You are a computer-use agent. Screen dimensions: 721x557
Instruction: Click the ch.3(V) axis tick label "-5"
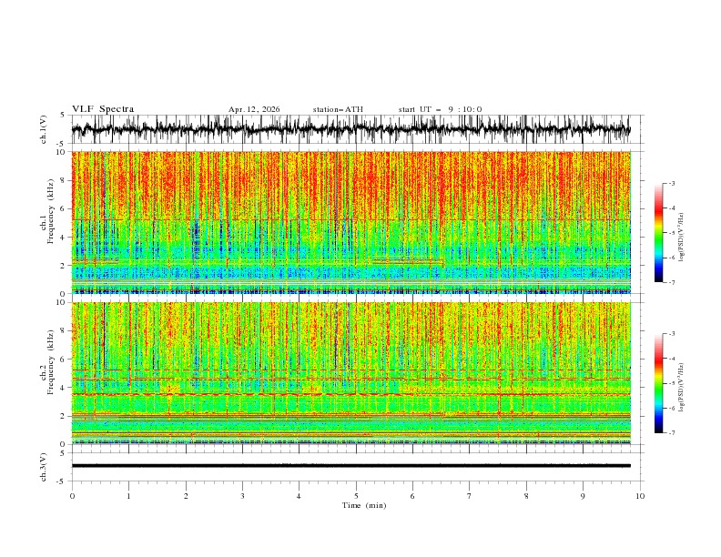point(61,481)
